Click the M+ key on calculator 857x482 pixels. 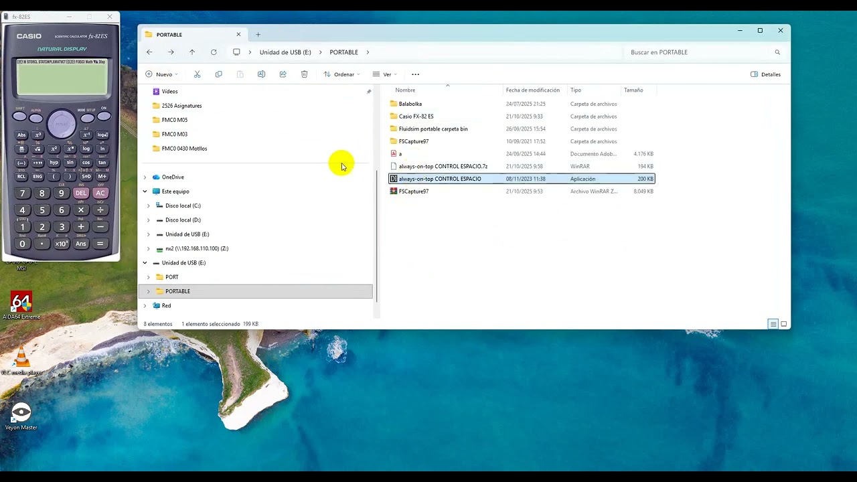102,177
